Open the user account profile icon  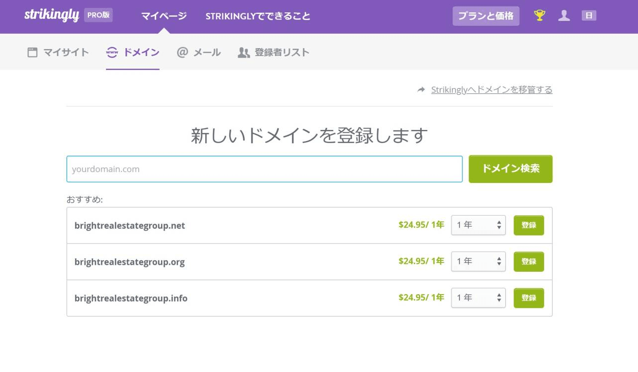point(564,15)
